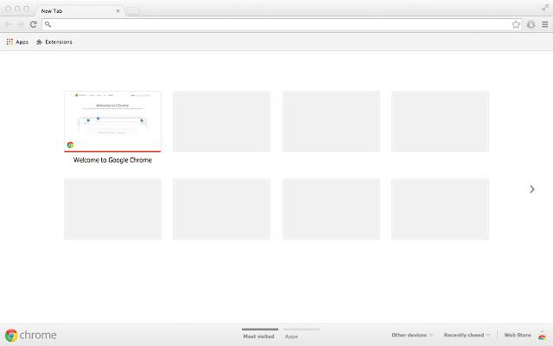Expand the Recently closed dropdown

[x=467, y=335]
